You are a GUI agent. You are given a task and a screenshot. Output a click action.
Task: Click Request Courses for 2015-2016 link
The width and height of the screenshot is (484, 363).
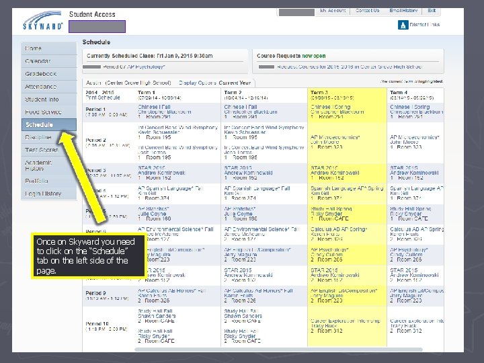point(349,67)
